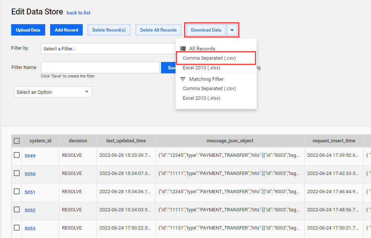Click Delete All Records button
The height and width of the screenshot is (238, 371).
158,30
